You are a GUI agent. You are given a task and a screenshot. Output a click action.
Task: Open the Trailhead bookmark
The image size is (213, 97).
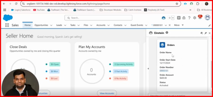coord(58,10)
